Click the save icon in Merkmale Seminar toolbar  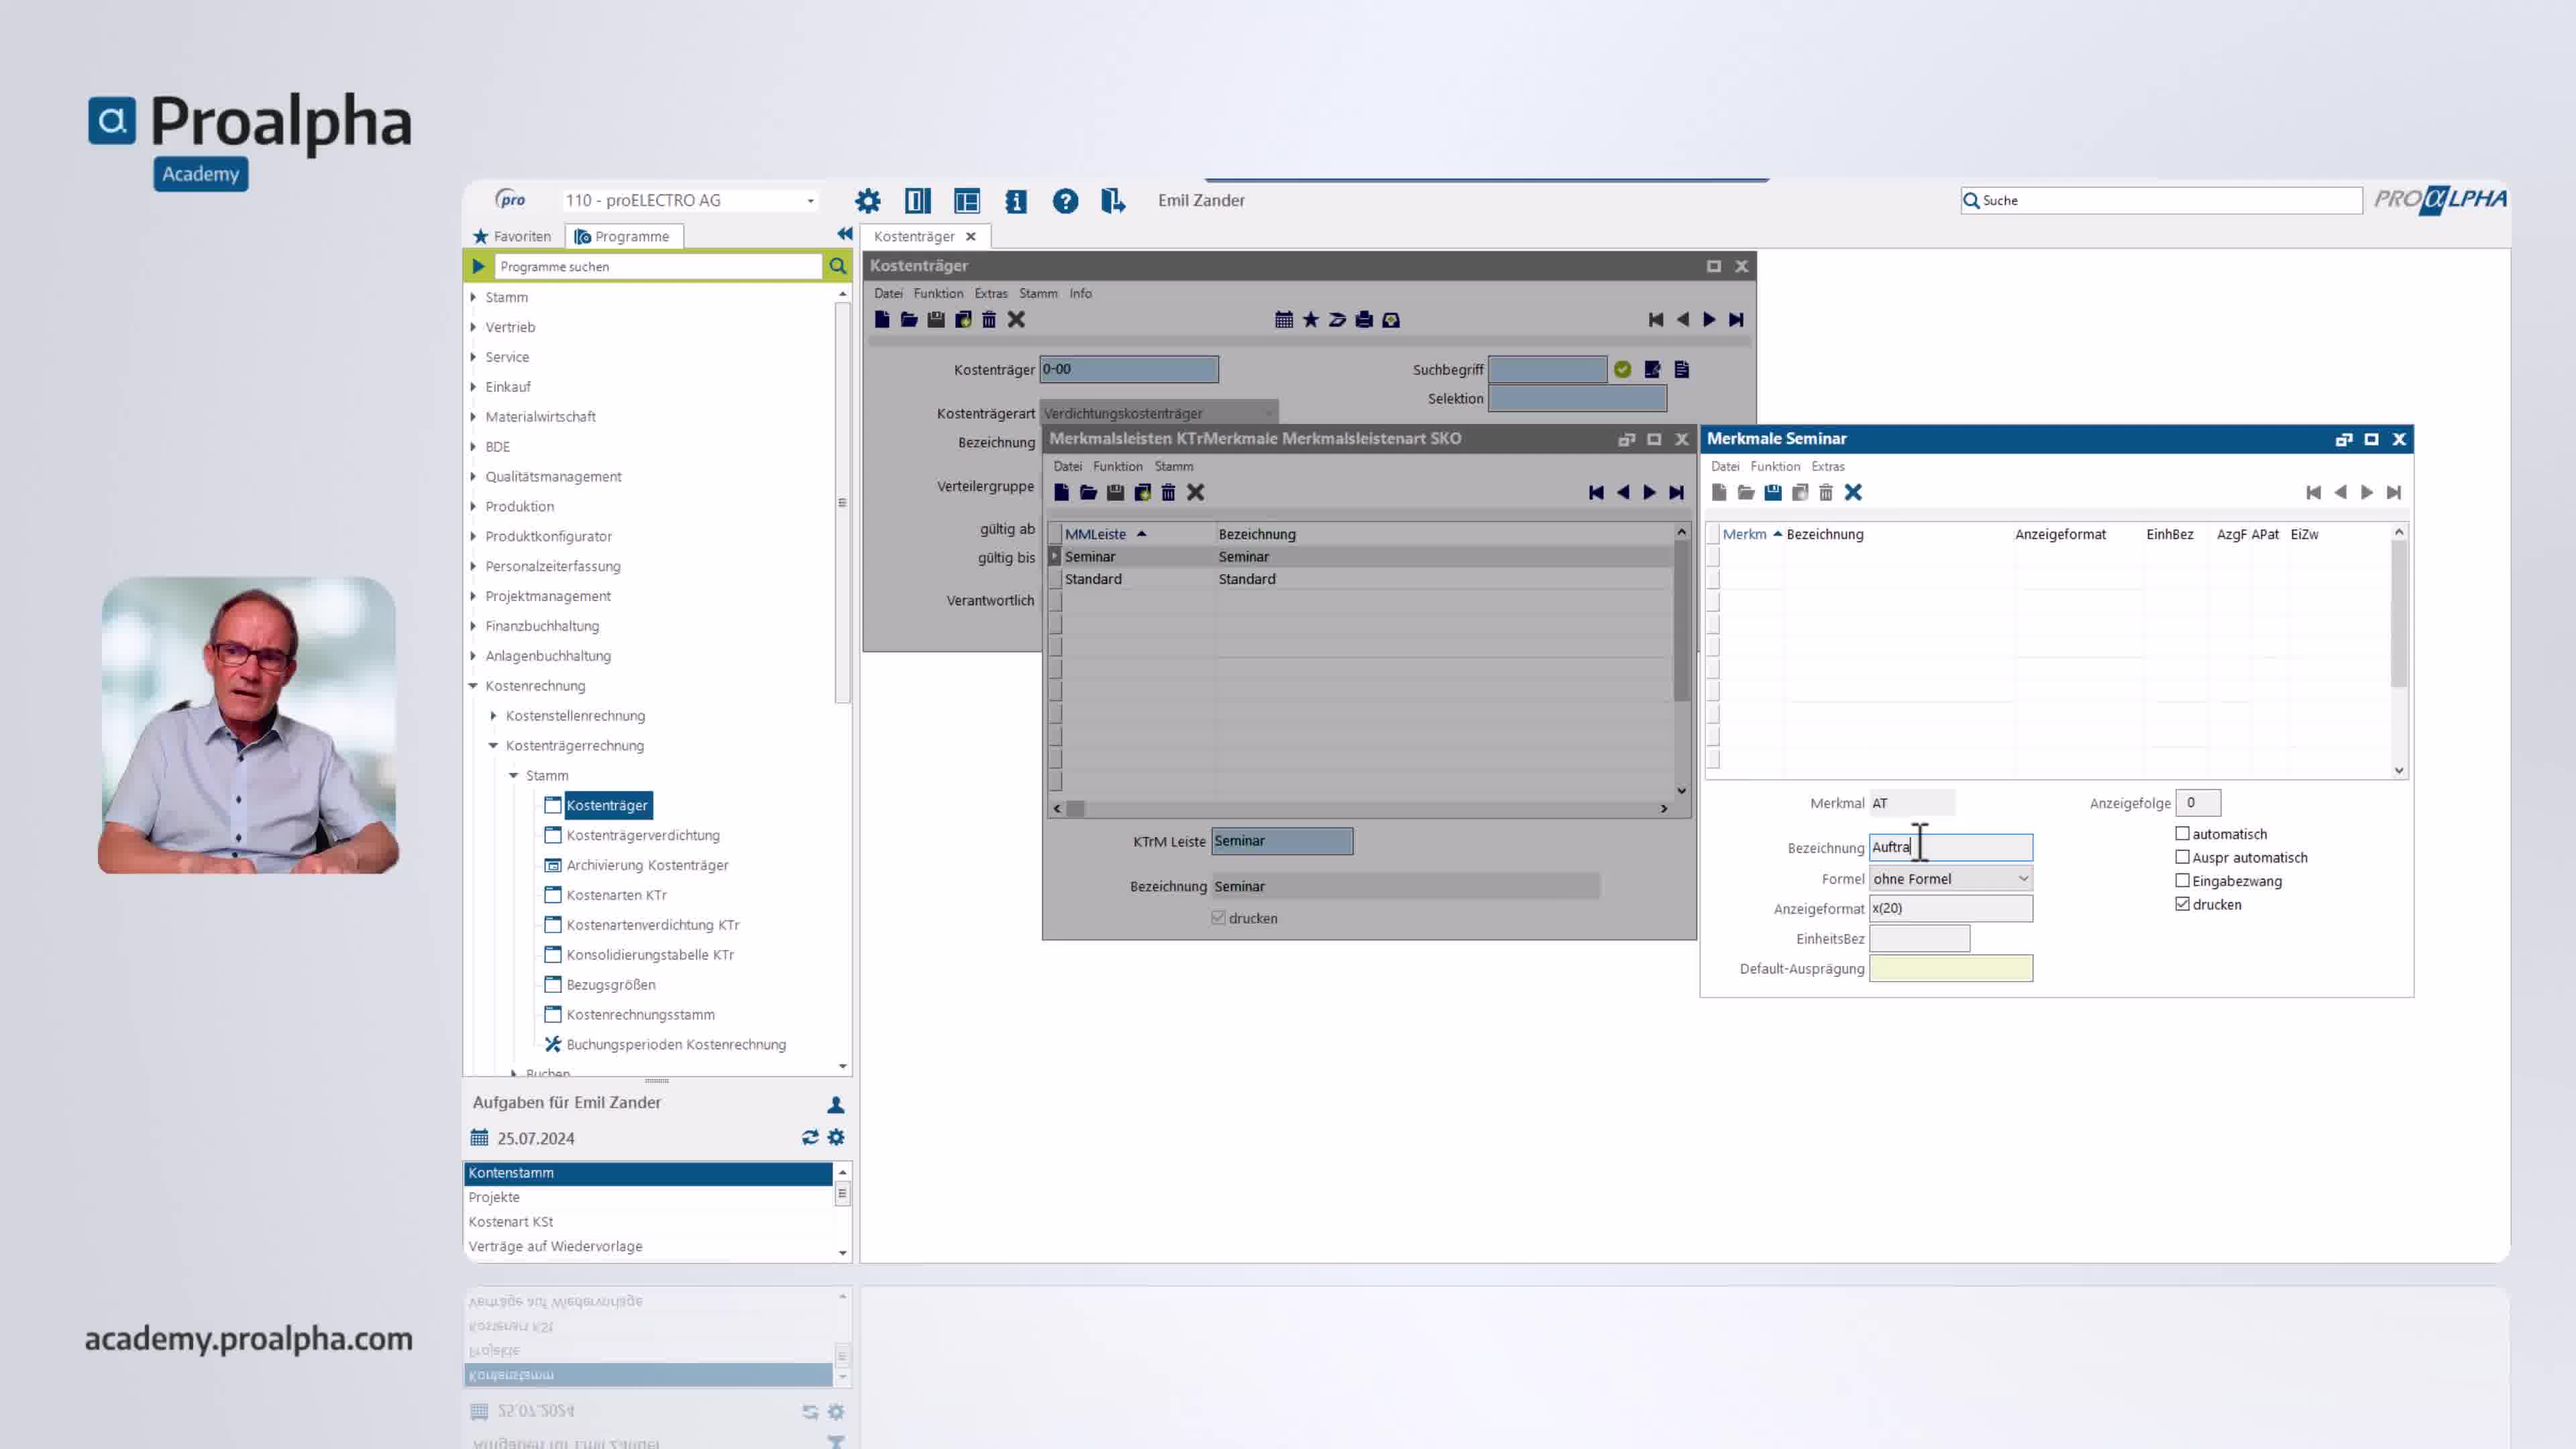(1772, 492)
